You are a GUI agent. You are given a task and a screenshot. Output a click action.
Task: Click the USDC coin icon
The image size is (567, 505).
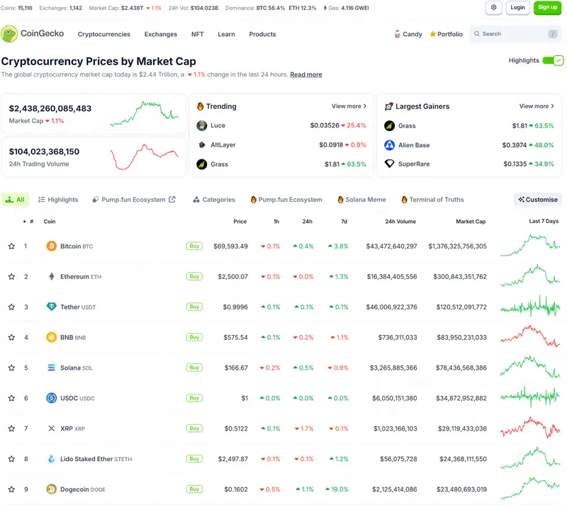(x=51, y=398)
